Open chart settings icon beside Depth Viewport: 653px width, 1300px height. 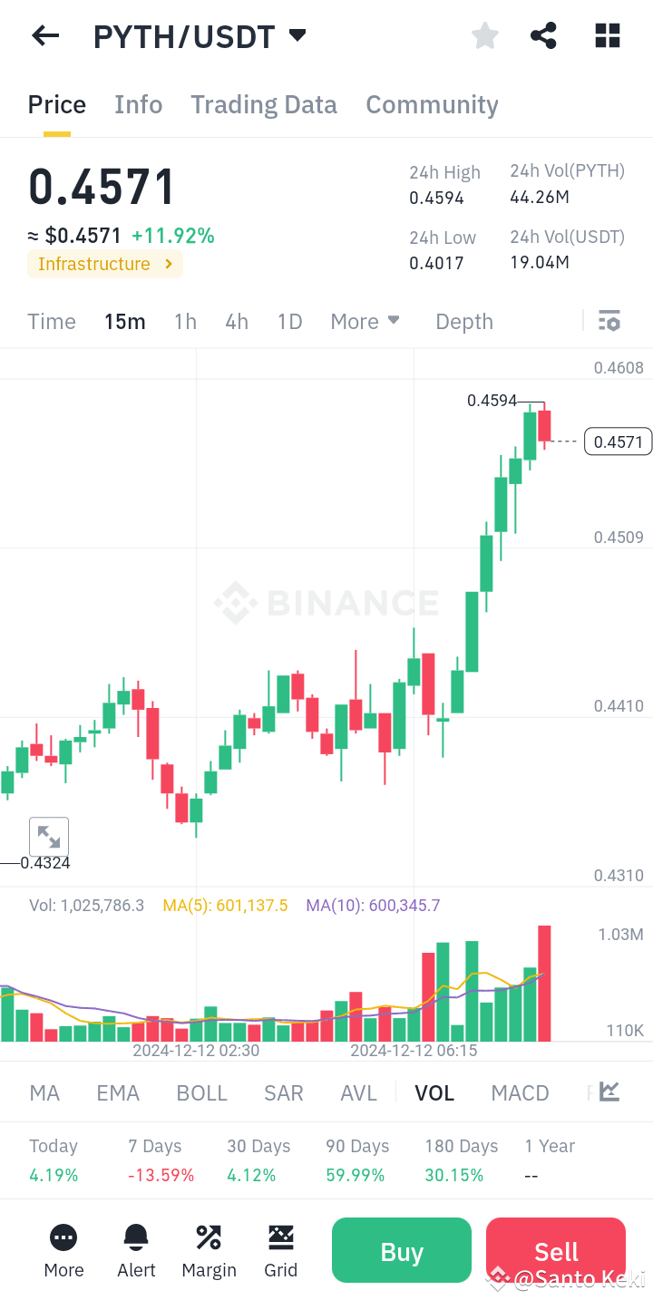point(609,320)
